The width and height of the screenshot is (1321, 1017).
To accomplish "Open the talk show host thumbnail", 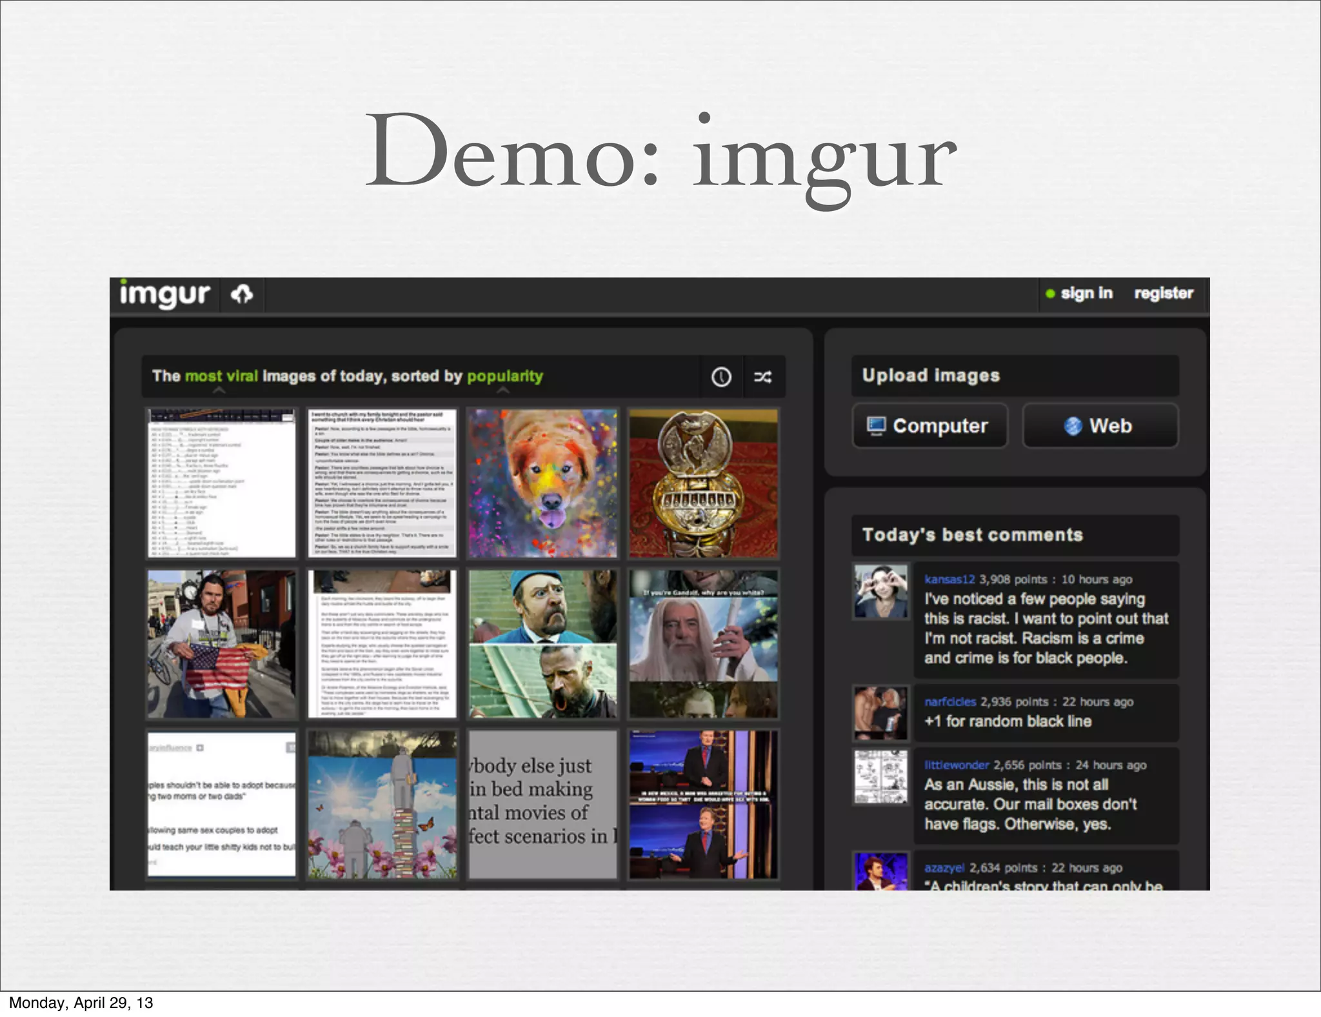I will (x=704, y=805).
